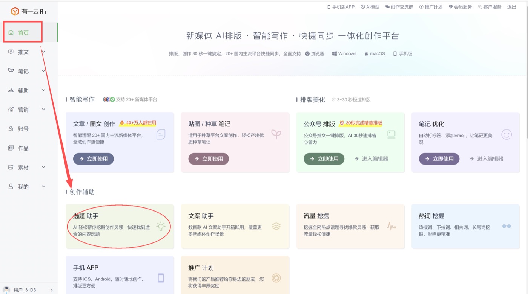Click 进入编辑器 on 笔记优化 card
Image resolution: width=528 pixels, height=294 pixels.
487,159
